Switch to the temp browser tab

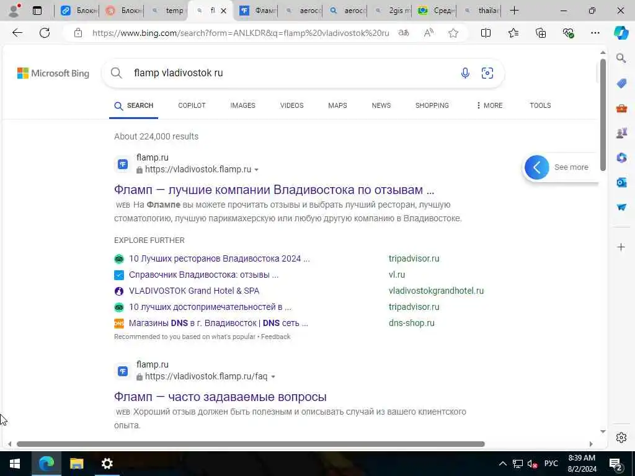click(x=167, y=11)
